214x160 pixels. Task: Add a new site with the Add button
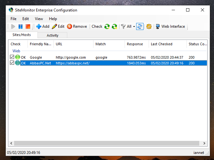tap(43, 26)
